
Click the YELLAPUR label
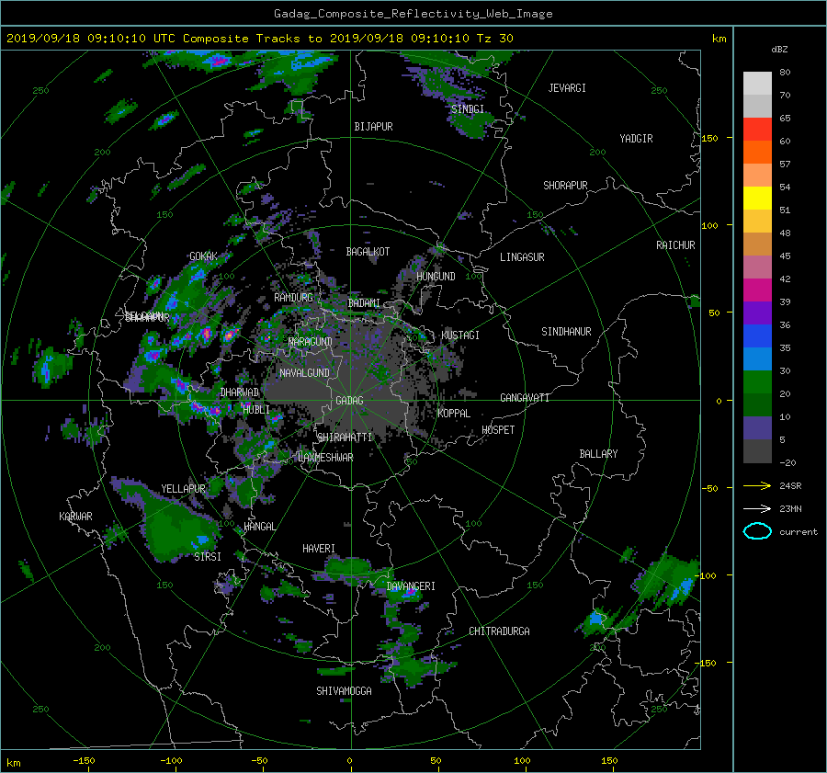click(183, 489)
